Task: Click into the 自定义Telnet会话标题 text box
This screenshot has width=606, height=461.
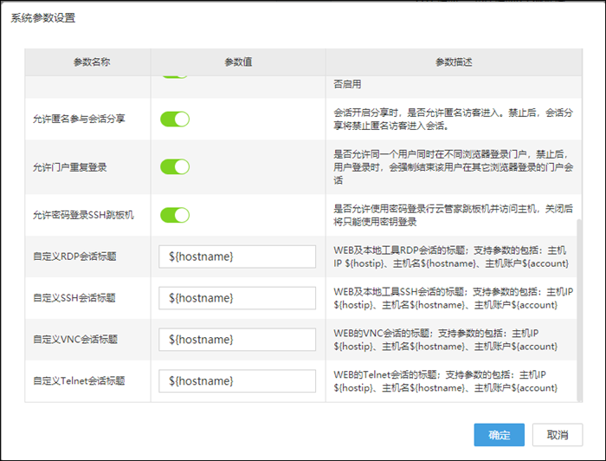Action: tap(237, 381)
